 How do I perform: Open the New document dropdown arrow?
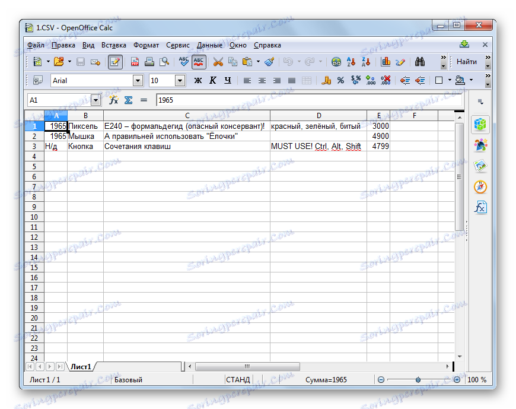(48, 62)
